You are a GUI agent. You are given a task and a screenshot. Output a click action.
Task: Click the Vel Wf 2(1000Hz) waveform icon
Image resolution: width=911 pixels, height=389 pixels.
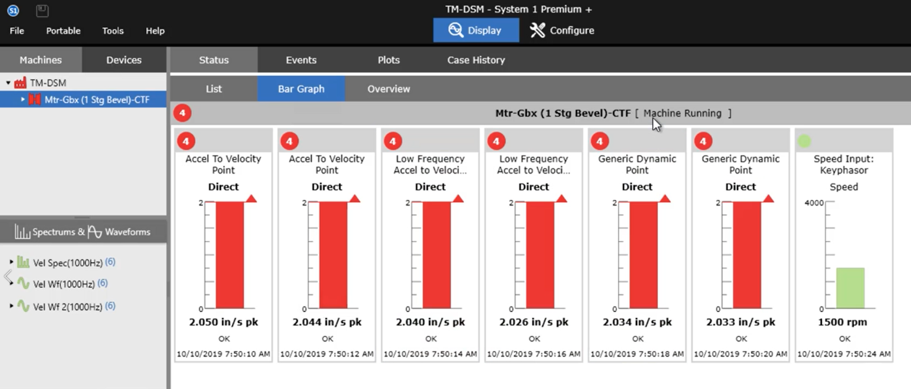click(x=23, y=305)
